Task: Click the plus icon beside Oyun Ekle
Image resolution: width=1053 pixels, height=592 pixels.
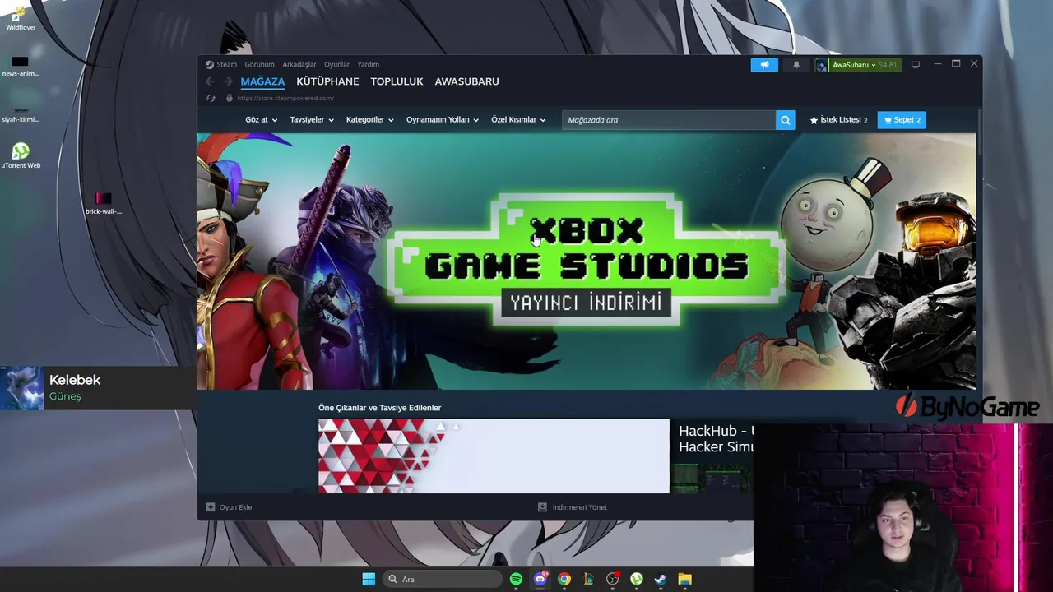Action: click(x=211, y=507)
